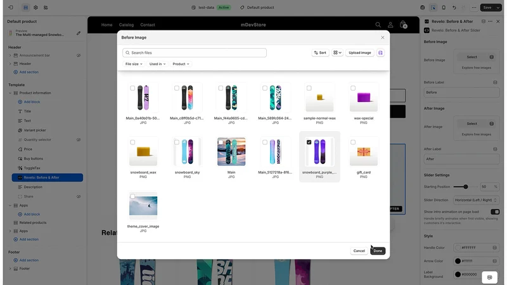Adjust the Starting Position slider handle
Viewport: 507px width, 285px height.
(x=466, y=187)
